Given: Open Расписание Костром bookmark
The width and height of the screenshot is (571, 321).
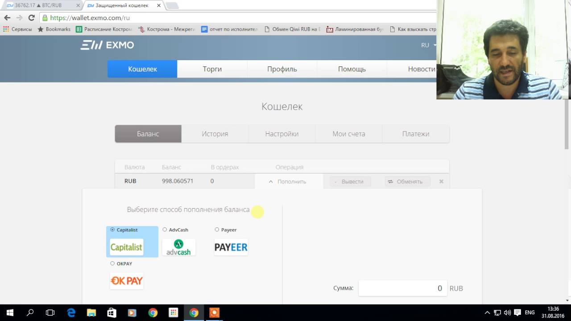Looking at the screenshot, I should (x=104, y=29).
